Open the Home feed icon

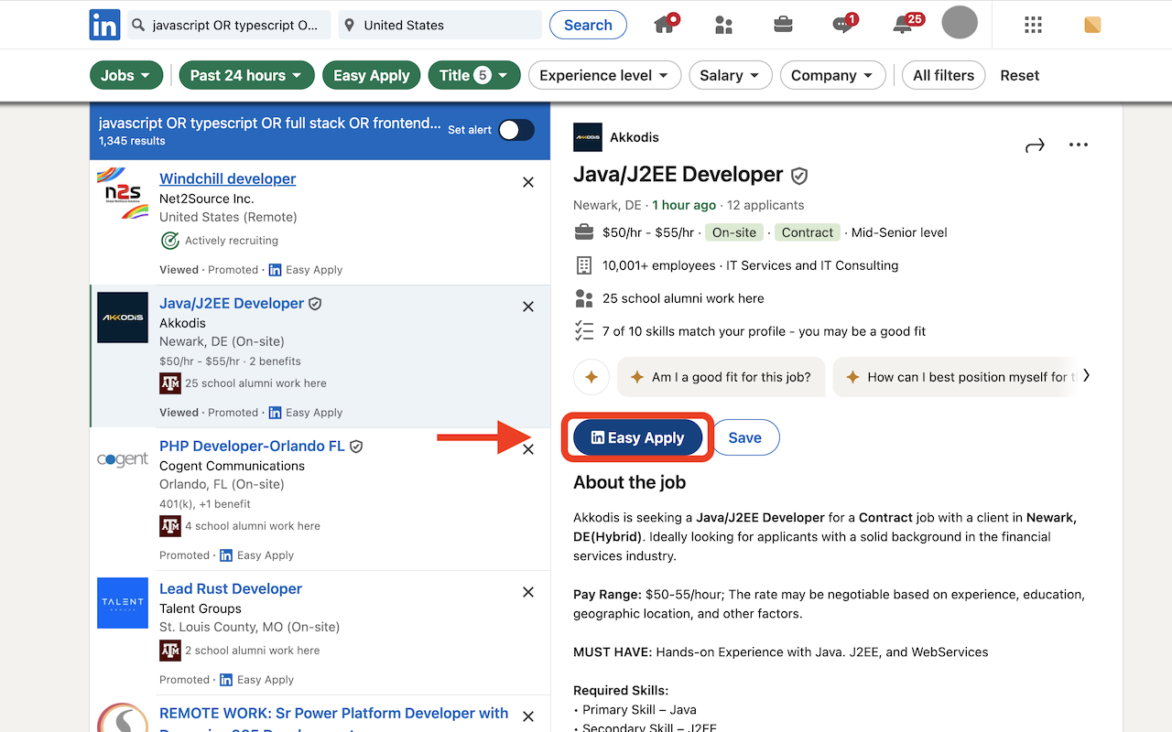coord(662,25)
